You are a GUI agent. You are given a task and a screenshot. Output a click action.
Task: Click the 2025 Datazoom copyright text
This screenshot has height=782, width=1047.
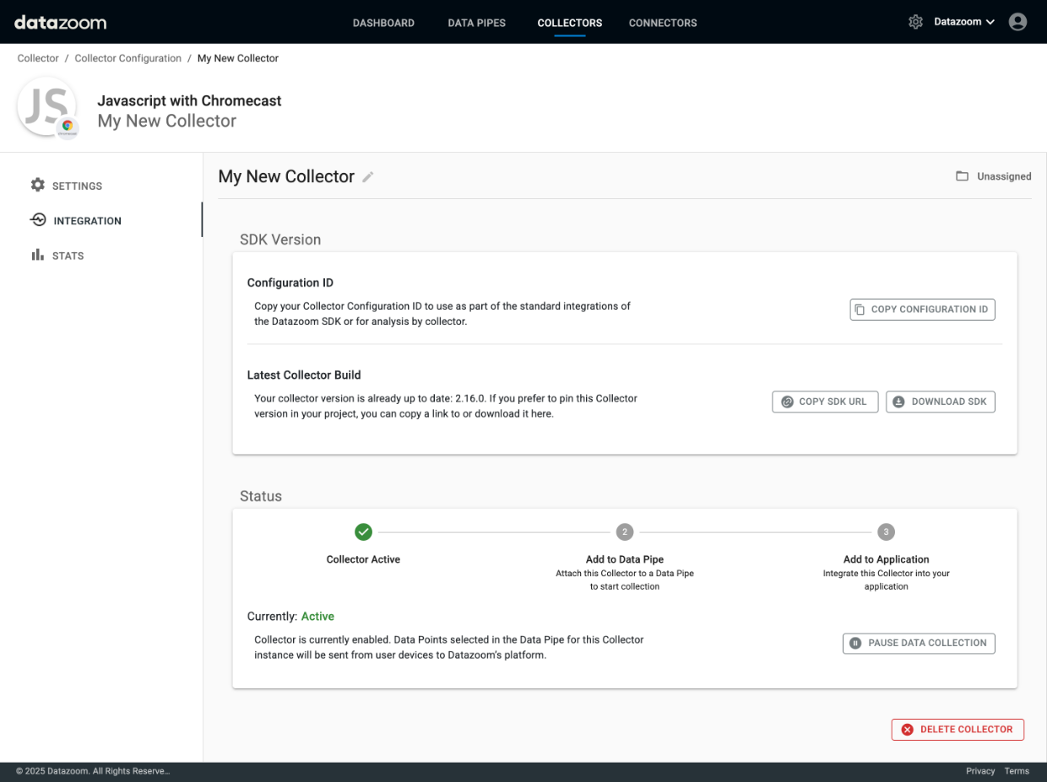point(93,771)
